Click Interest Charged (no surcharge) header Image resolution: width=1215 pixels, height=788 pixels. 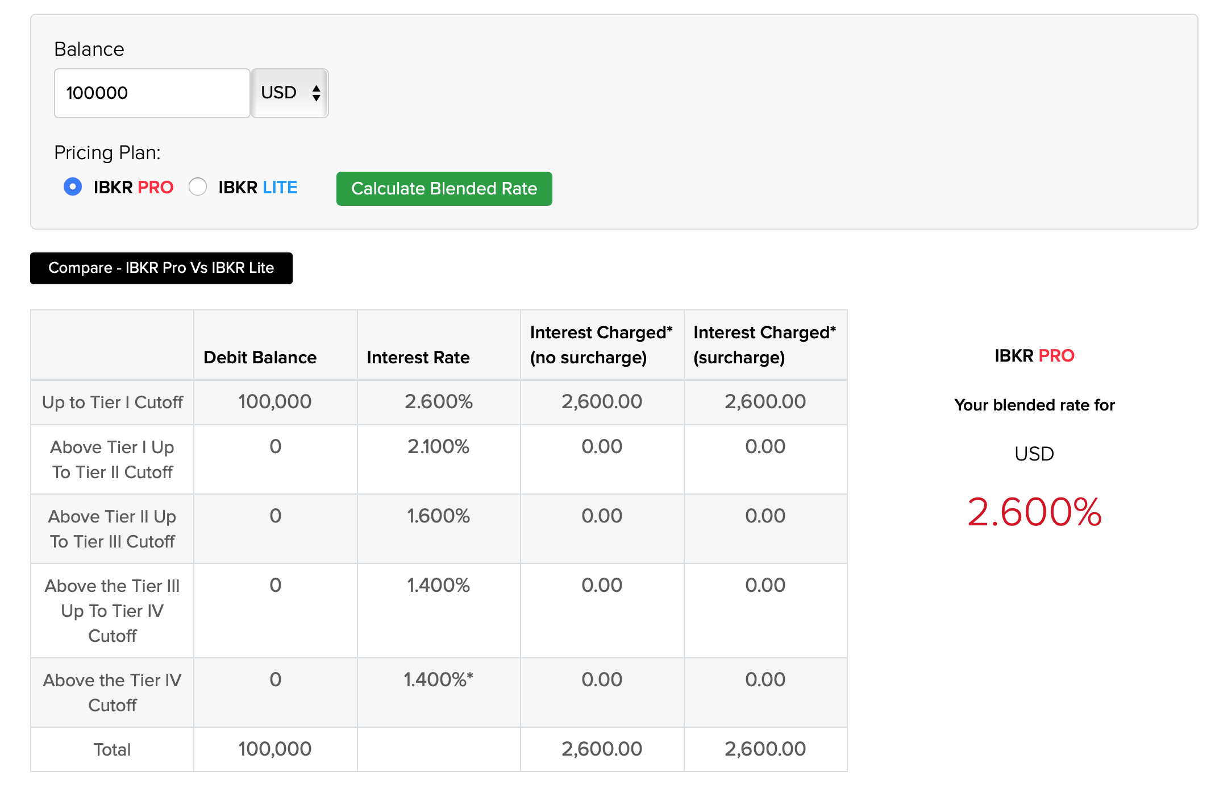point(601,345)
